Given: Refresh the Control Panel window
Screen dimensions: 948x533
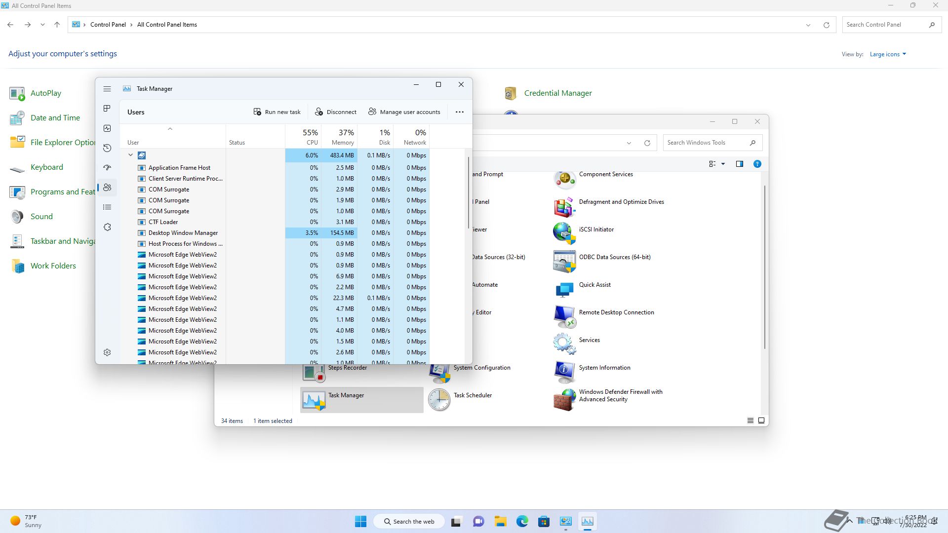Looking at the screenshot, I should pyautogui.click(x=826, y=25).
